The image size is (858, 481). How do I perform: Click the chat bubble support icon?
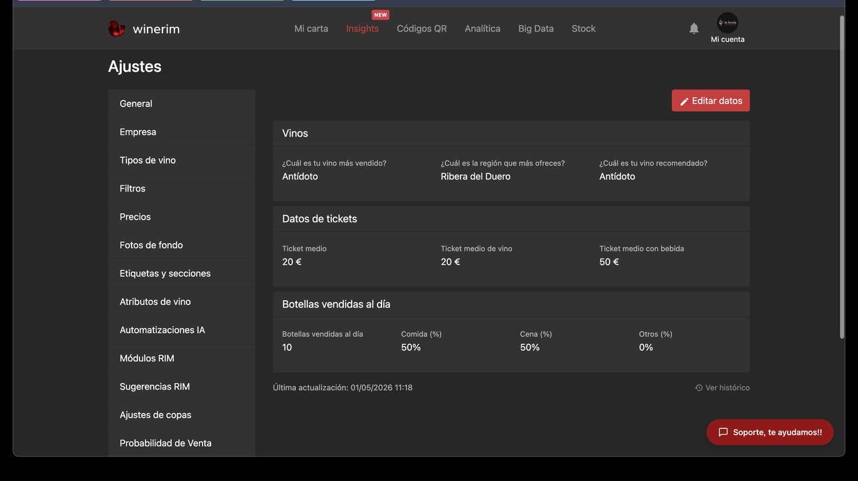tap(723, 432)
